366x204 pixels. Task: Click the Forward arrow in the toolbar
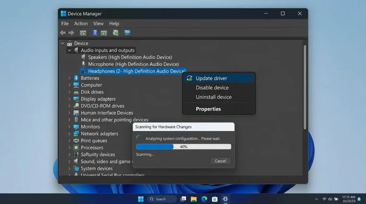pos(71,32)
